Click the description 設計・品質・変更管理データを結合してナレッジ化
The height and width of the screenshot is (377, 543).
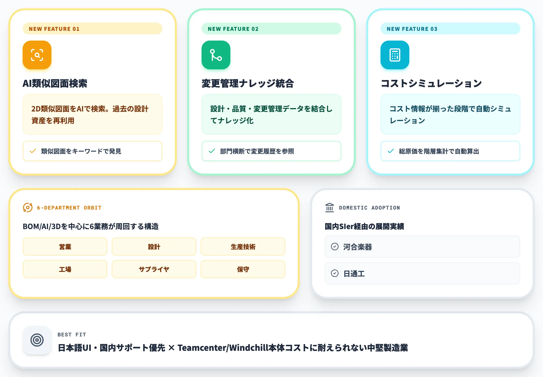(271, 115)
